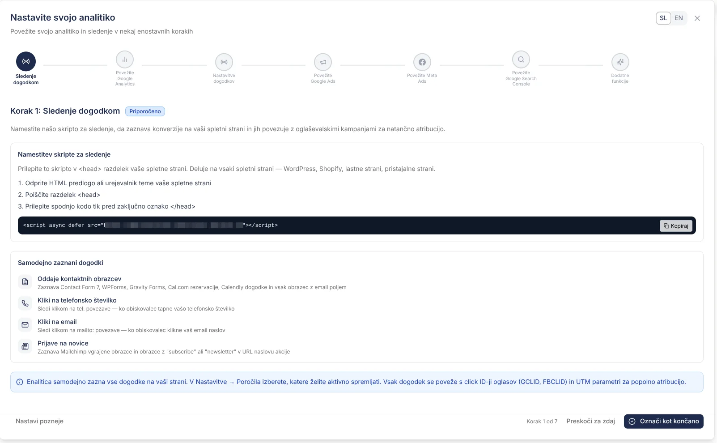The image size is (717, 443).
Task: Click the newspaper icon for newsletter signups
Action: pyautogui.click(x=25, y=346)
